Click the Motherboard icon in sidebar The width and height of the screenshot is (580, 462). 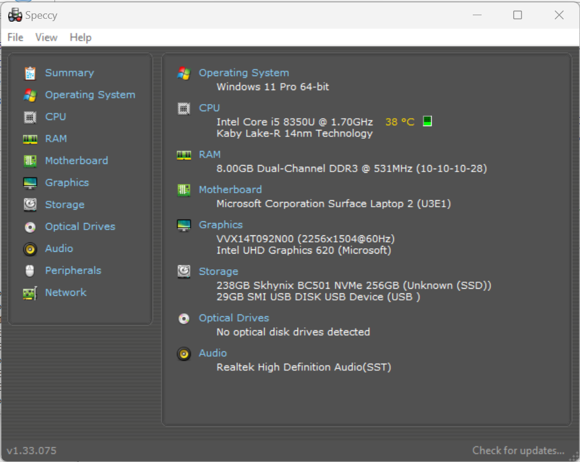click(30, 161)
